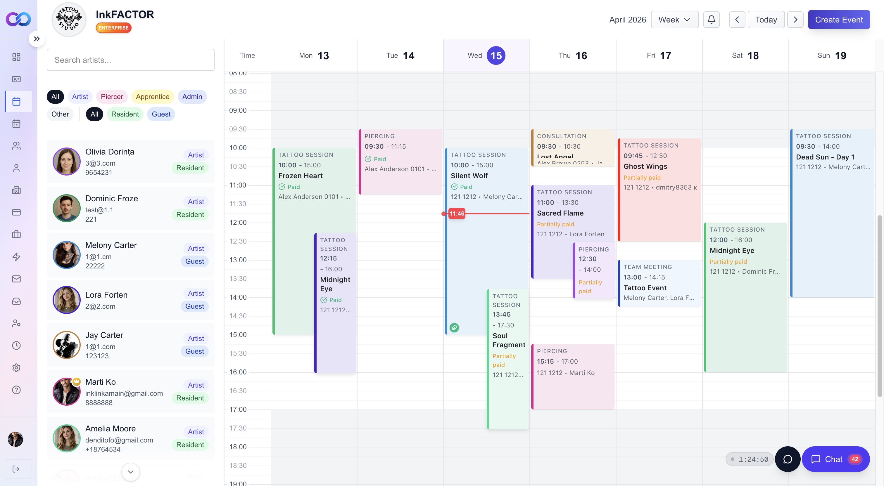Select the Resident filter tab
The image size is (884, 486).
click(125, 114)
